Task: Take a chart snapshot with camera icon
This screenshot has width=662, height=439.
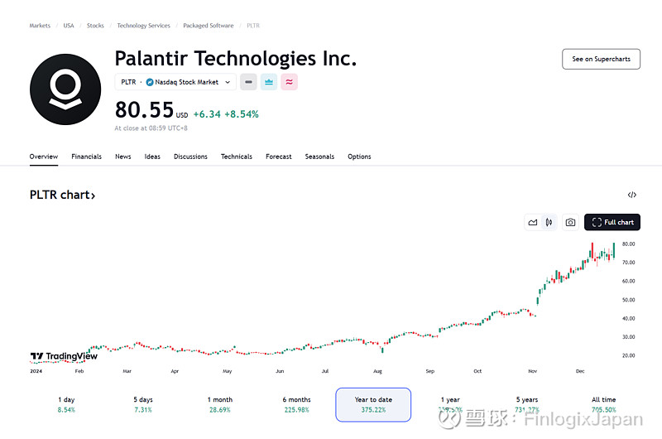Action: pyautogui.click(x=570, y=222)
